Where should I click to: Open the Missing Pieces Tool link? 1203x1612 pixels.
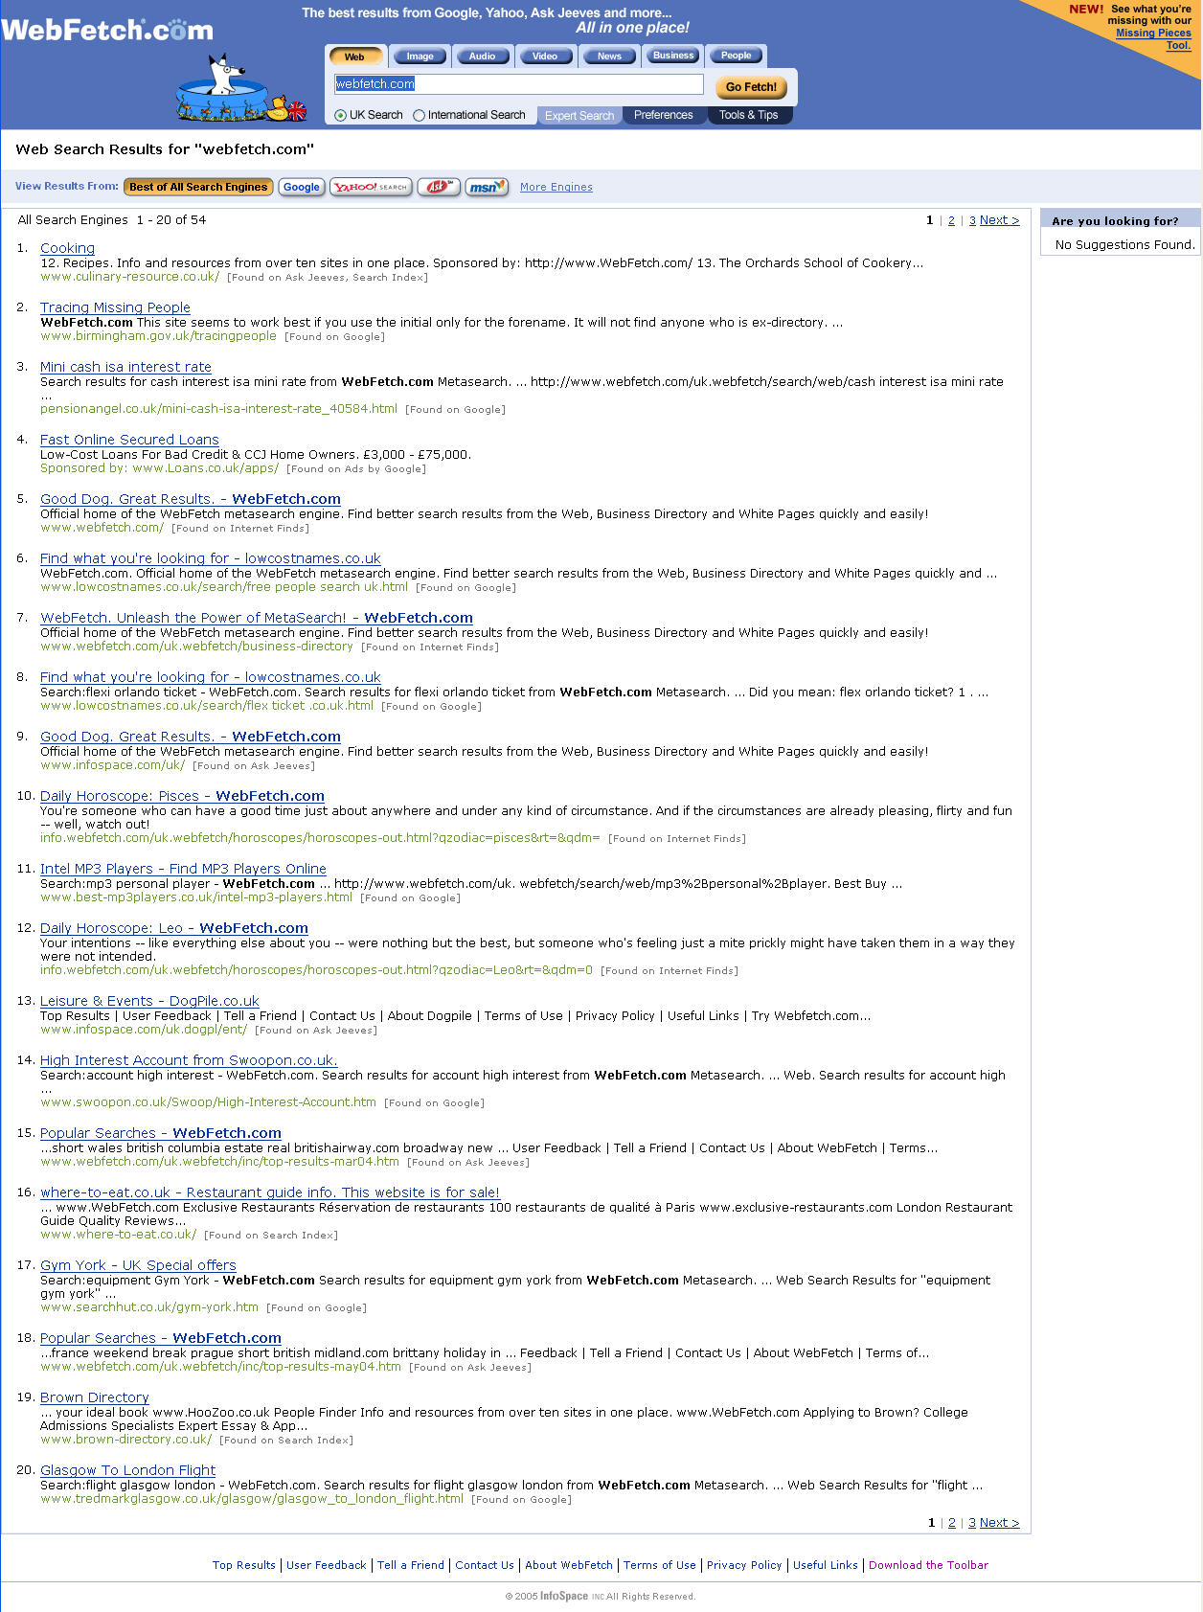(x=1153, y=38)
